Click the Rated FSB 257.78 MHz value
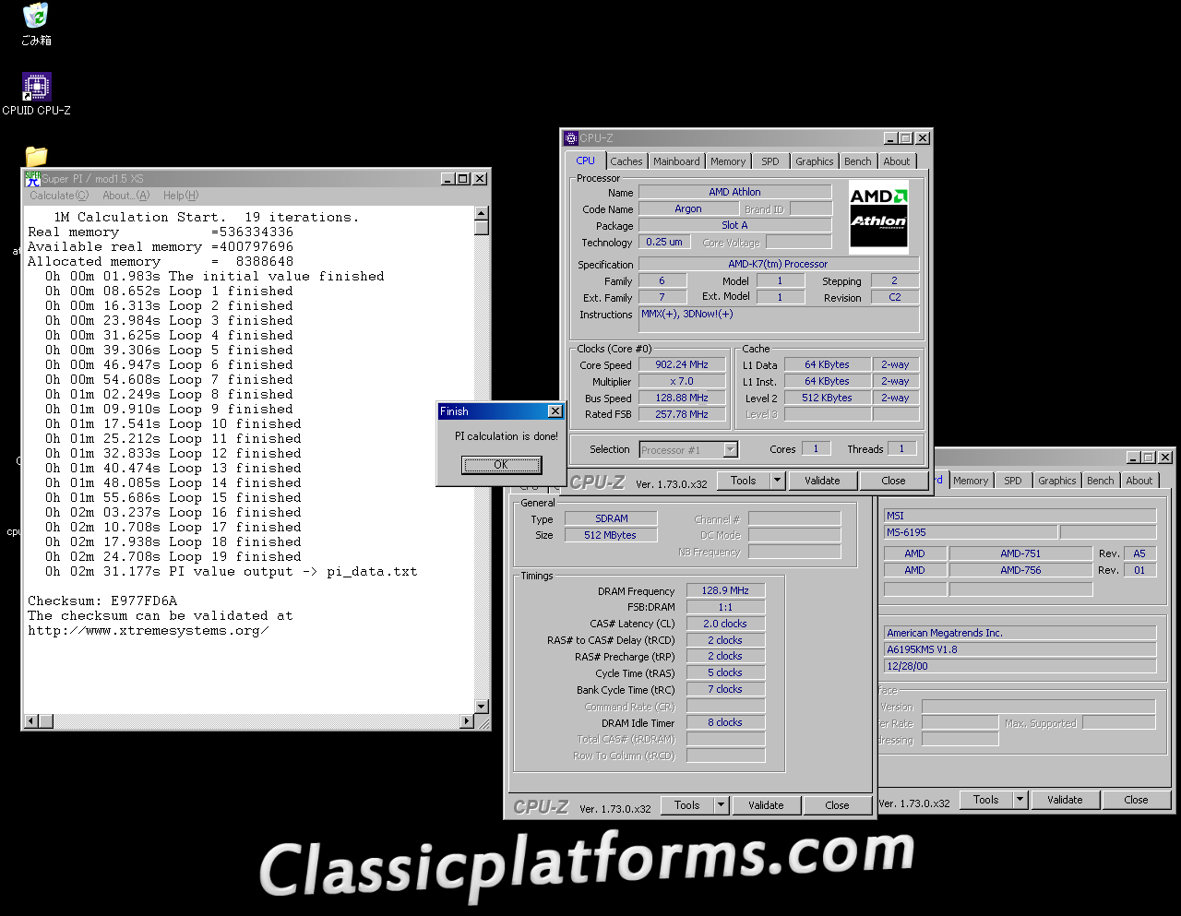This screenshot has height=916, width=1181. (x=682, y=415)
